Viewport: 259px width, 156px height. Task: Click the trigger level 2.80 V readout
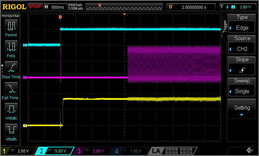(x=245, y=7)
